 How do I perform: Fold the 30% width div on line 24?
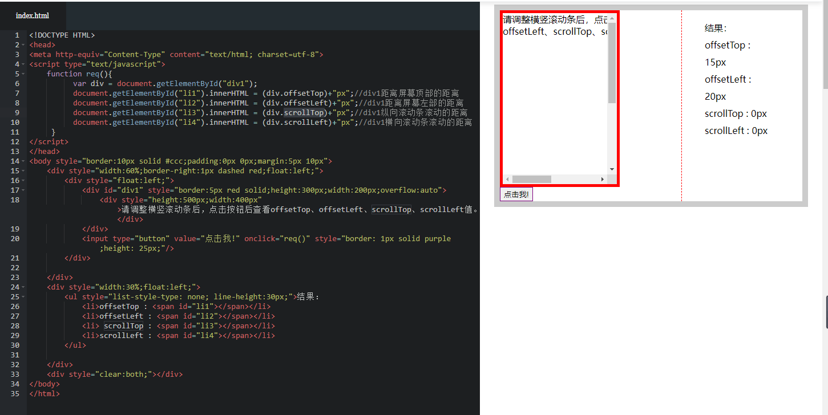click(x=23, y=287)
